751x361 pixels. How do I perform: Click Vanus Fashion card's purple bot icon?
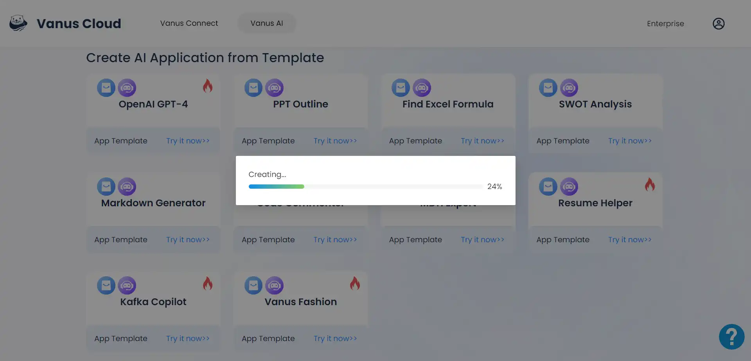275,286
